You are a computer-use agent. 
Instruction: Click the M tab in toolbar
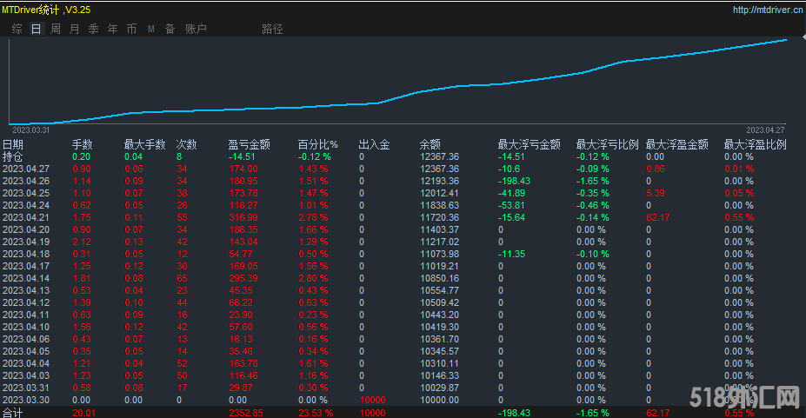click(x=151, y=29)
